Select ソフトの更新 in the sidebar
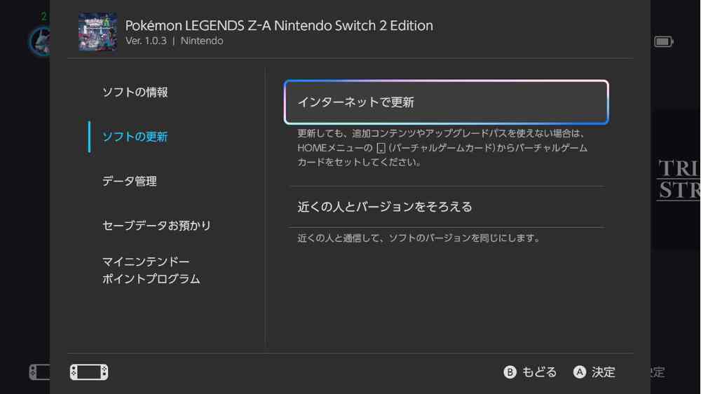701x394 pixels. [x=135, y=137]
